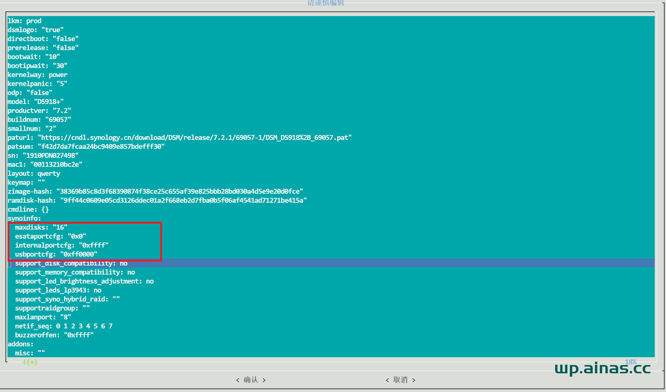This screenshot has height=392, width=666.
Task: Click the maxlanport "8" line
Action: (43, 317)
